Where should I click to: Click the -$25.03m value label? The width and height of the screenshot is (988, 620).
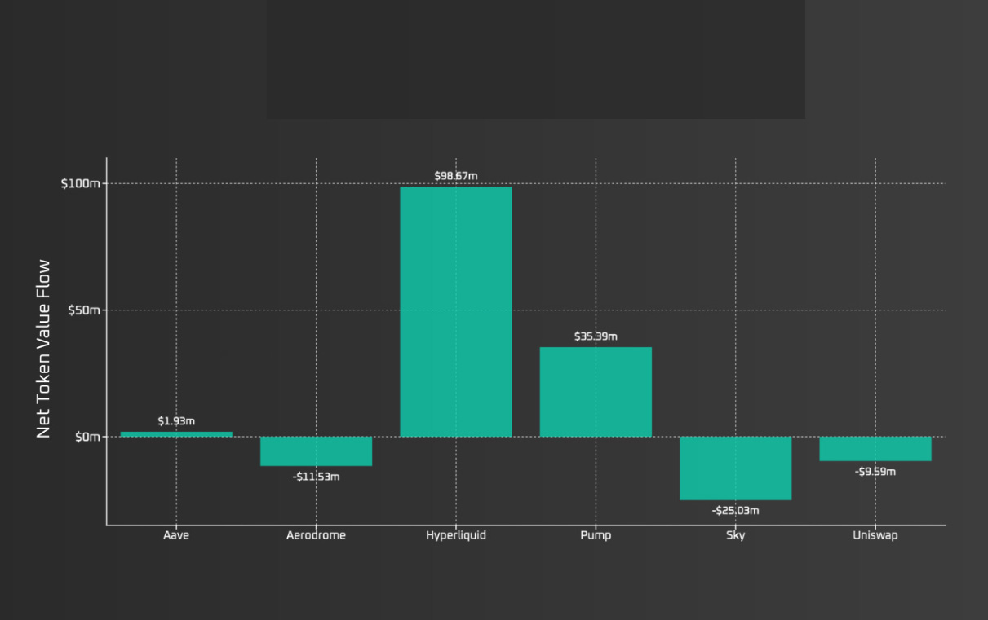tap(736, 511)
